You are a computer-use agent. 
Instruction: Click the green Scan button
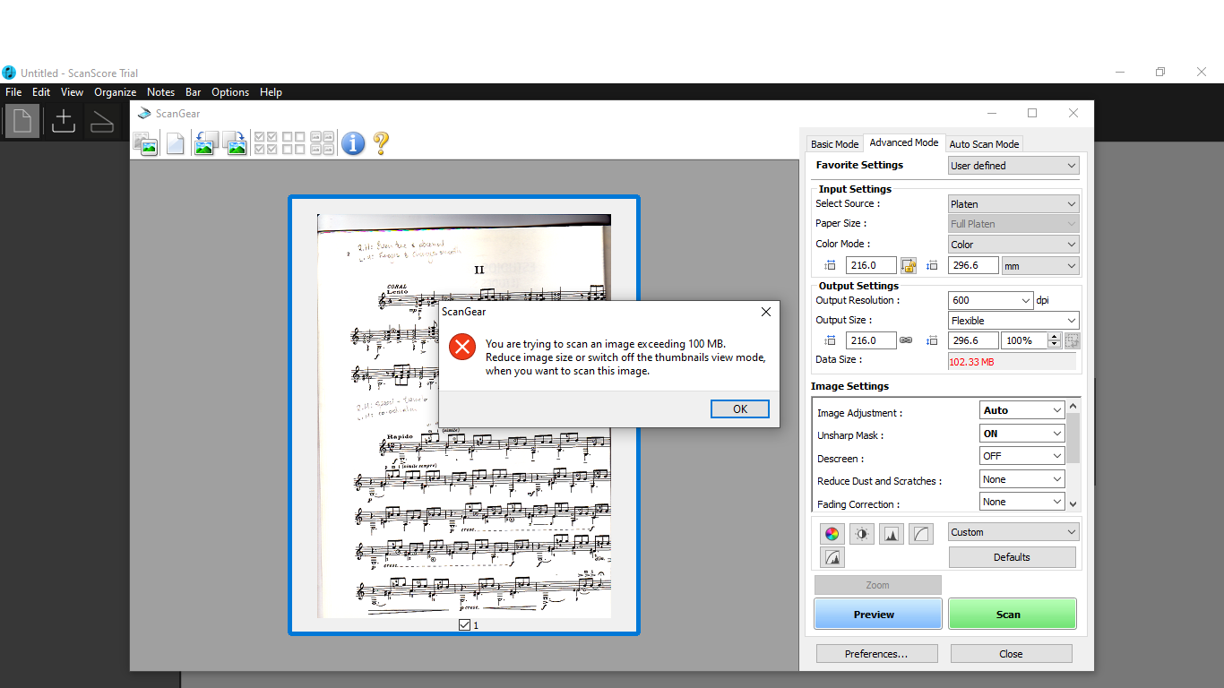pyautogui.click(x=1013, y=615)
